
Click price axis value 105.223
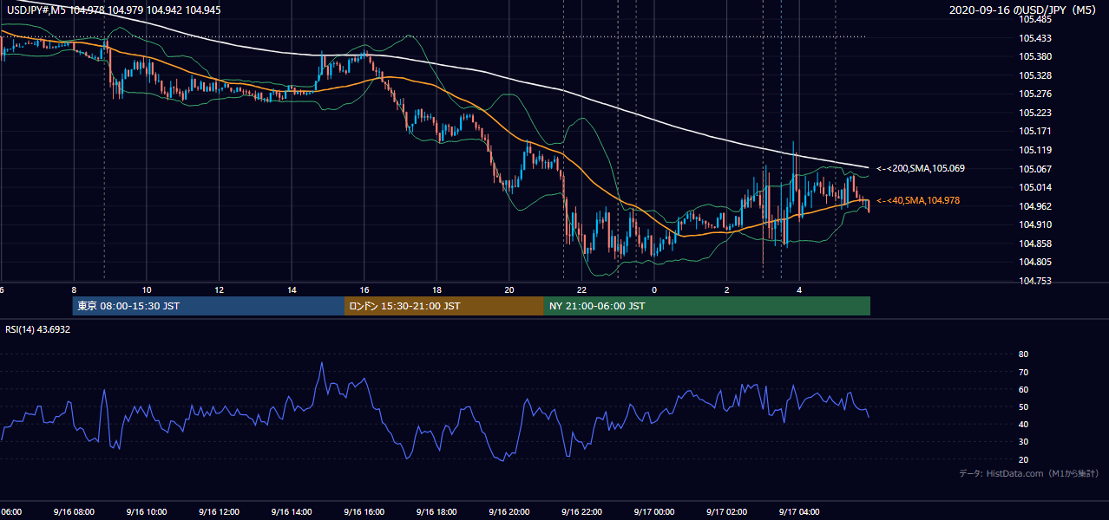click(x=1034, y=113)
